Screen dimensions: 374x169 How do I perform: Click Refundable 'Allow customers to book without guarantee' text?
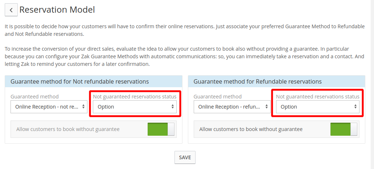tap(251, 129)
